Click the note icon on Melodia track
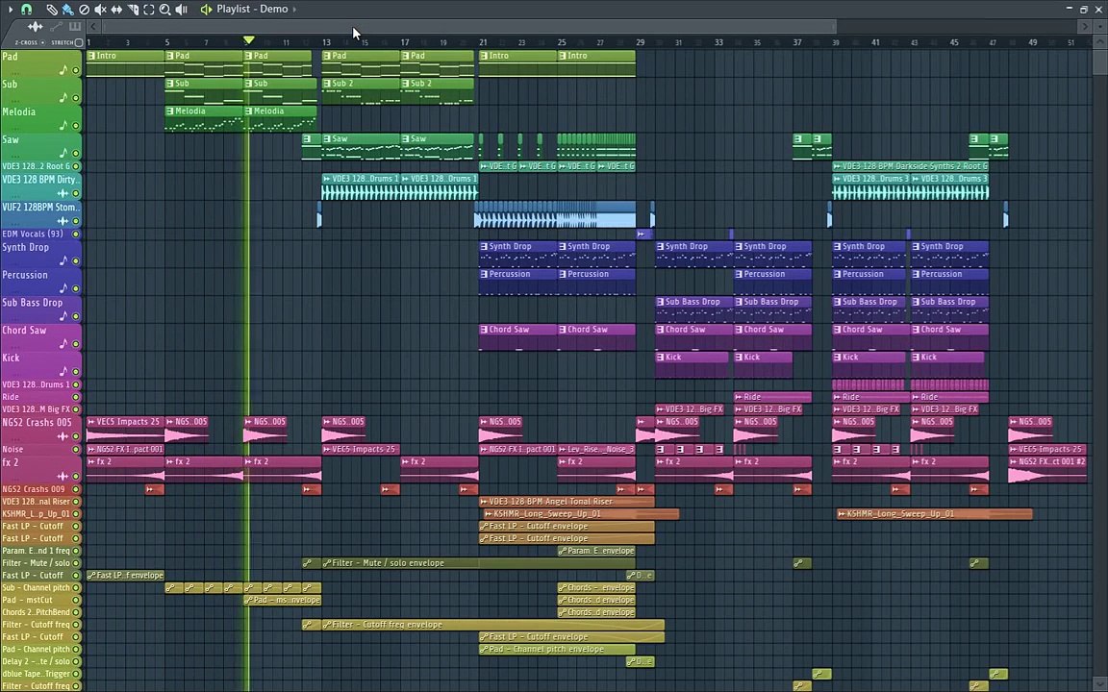The image size is (1108, 692). click(63, 125)
